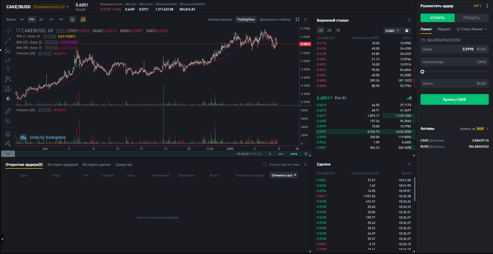Show both bids and asks in order book
Image resolution: width=493 pixels, height=254 pixels.
321,30
